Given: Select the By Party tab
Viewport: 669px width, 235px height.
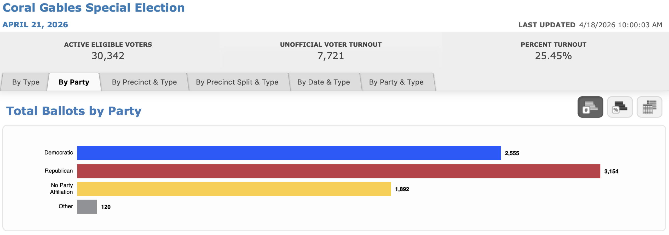Looking at the screenshot, I should pos(74,82).
